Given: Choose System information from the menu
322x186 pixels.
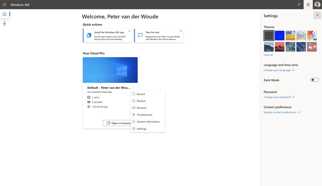Looking at the screenshot, I should coord(148,121).
